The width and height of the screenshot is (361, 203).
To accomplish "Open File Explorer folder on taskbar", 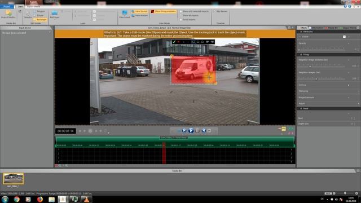I will pyautogui.click(x=51, y=199).
